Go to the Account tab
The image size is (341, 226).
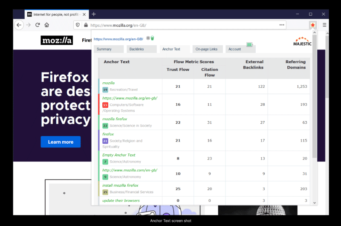pyautogui.click(x=240, y=49)
